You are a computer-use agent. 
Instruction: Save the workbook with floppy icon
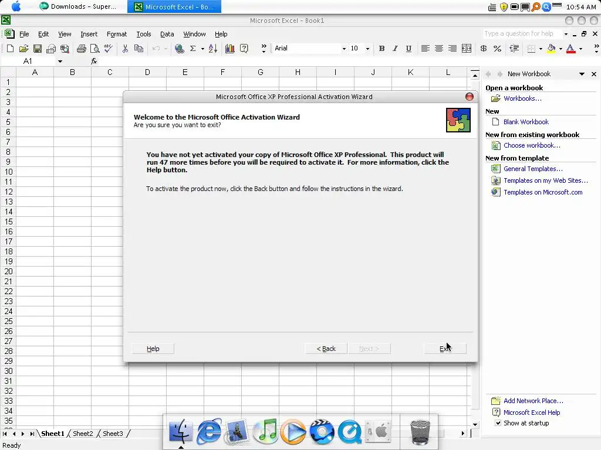click(x=37, y=49)
